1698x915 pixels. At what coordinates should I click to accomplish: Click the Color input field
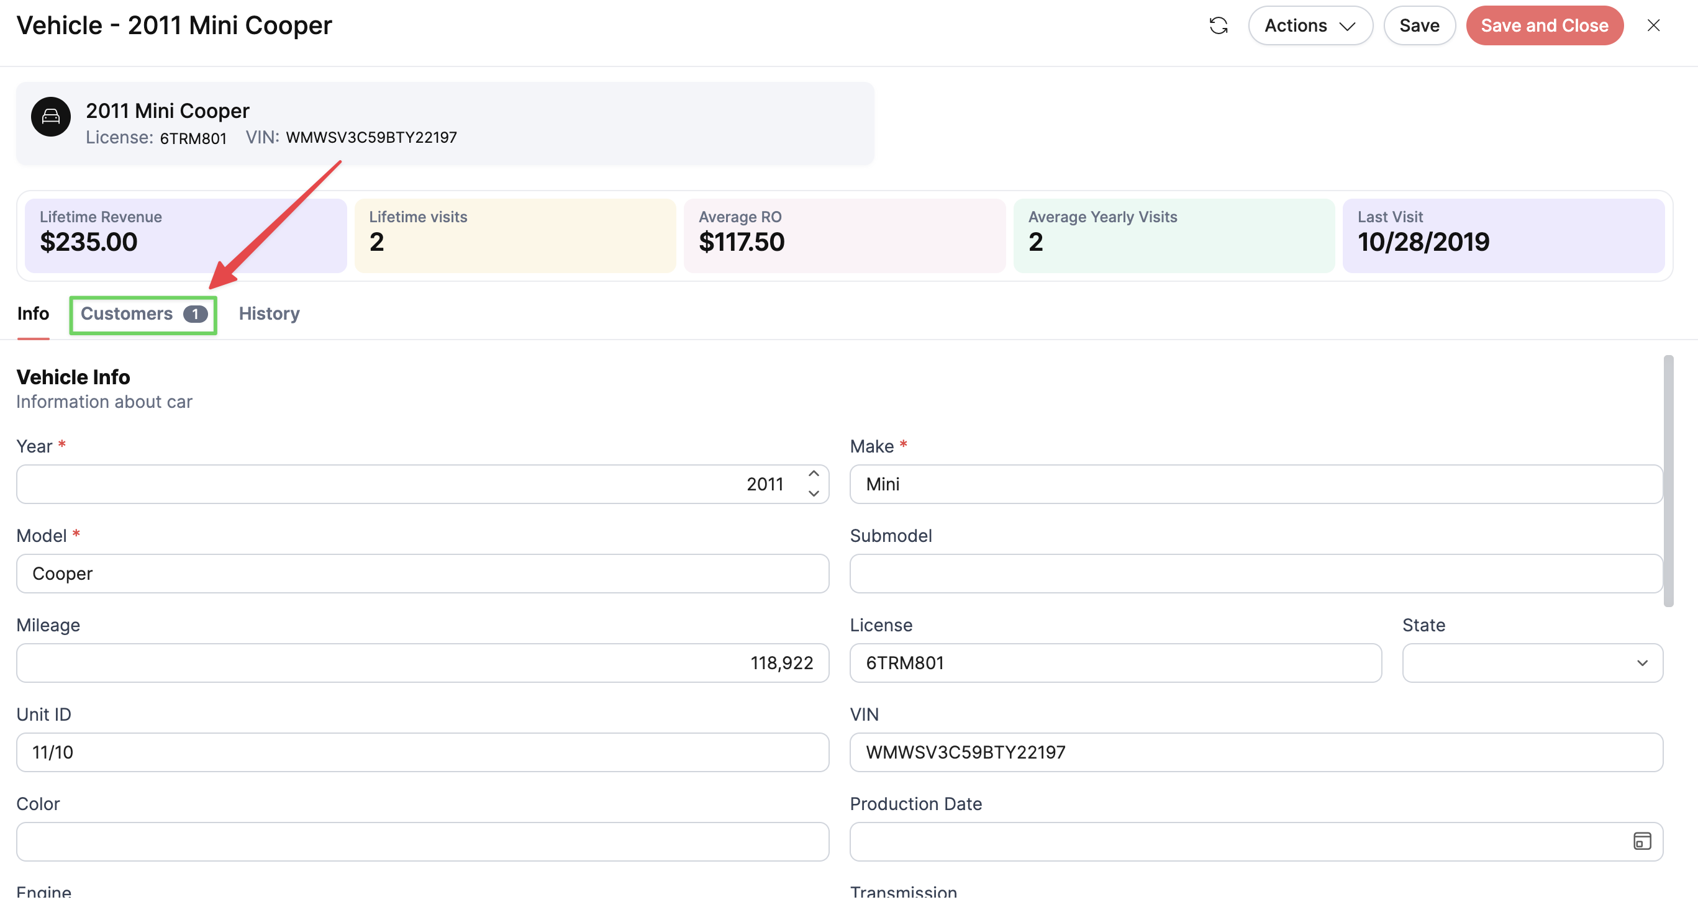coord(422,841)
